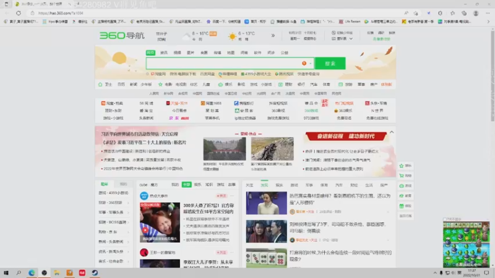Open Steam from the taskbar

point(95,273)
